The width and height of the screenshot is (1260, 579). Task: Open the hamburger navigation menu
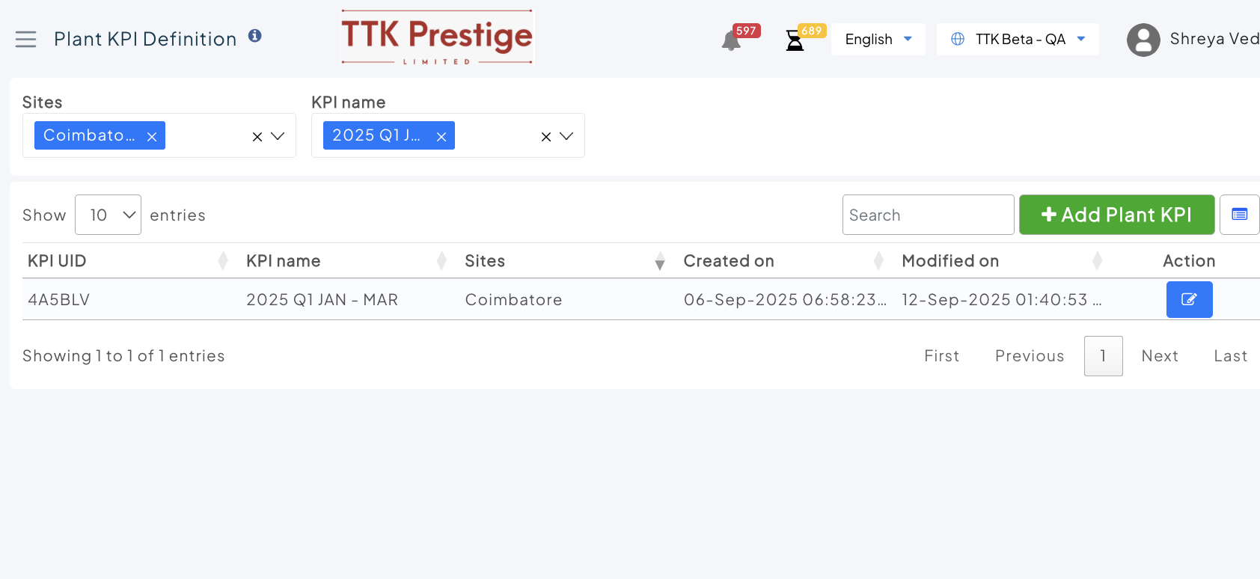click(x=25, y=39)
